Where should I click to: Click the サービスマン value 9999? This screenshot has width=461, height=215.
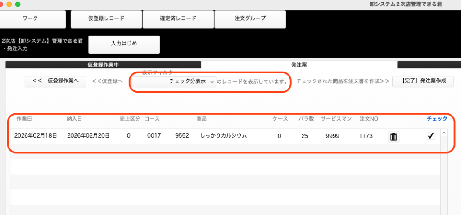332,136
